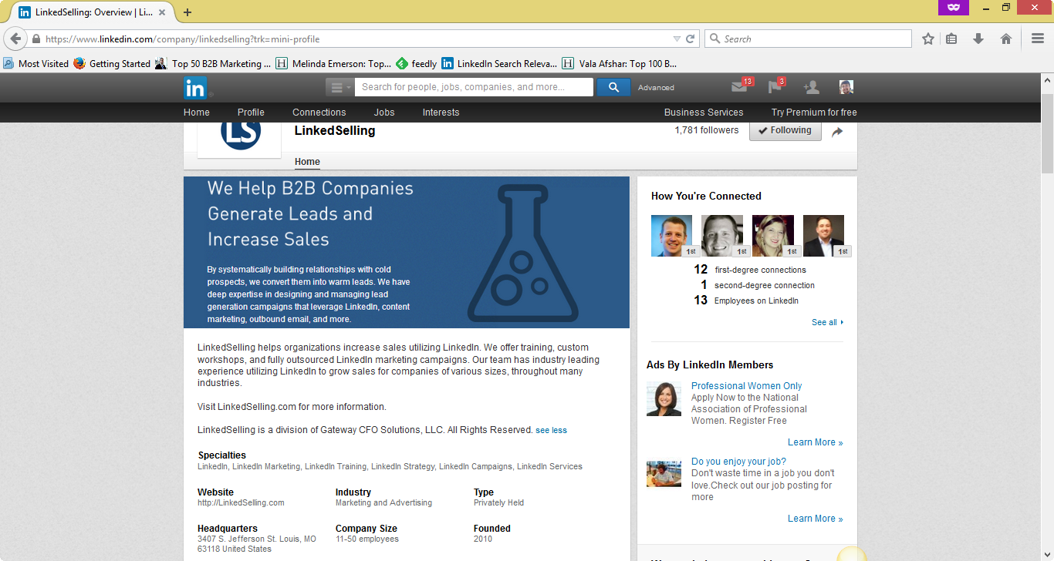Click the 13 Employees on LinkedIn entry
Screen dimensions: 1054x561
746,301
